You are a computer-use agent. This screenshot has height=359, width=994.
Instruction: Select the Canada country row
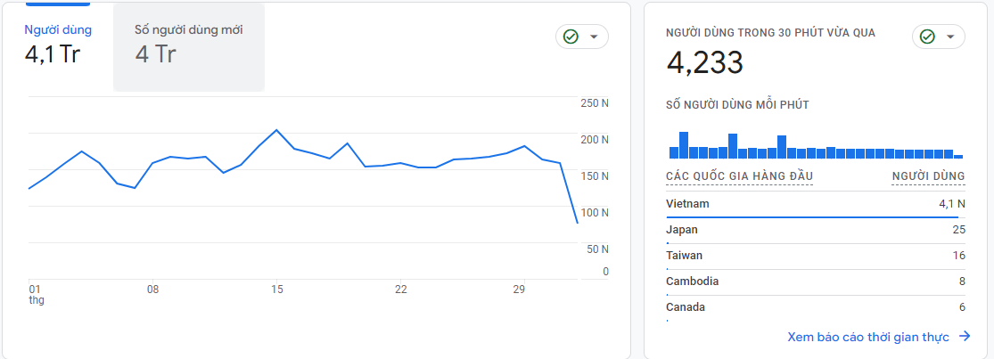[815, 307]
